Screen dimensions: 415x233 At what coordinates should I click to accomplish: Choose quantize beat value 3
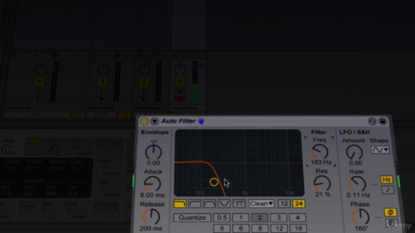tap(279, 217)
